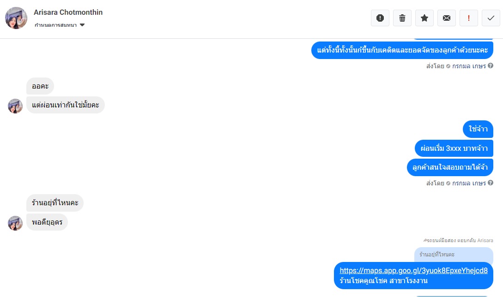The image size is (503, 297).
Task: Open help icon beside lower กรกมล เกษร
Action: [x=491, y=183]
